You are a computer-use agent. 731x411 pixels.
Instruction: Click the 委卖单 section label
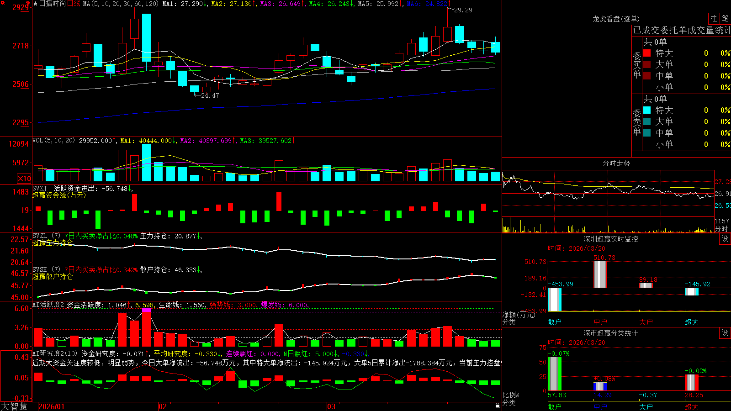(637, 122)
